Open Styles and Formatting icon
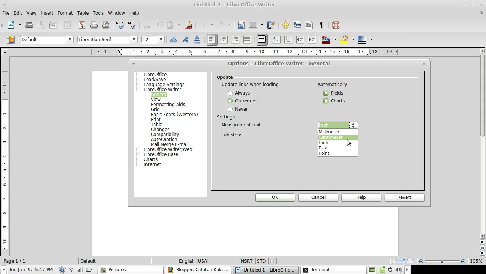 [11, 40]
